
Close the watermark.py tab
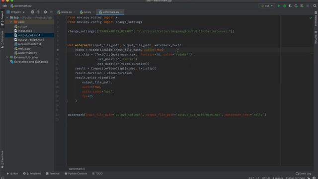(x=122, y=12)
